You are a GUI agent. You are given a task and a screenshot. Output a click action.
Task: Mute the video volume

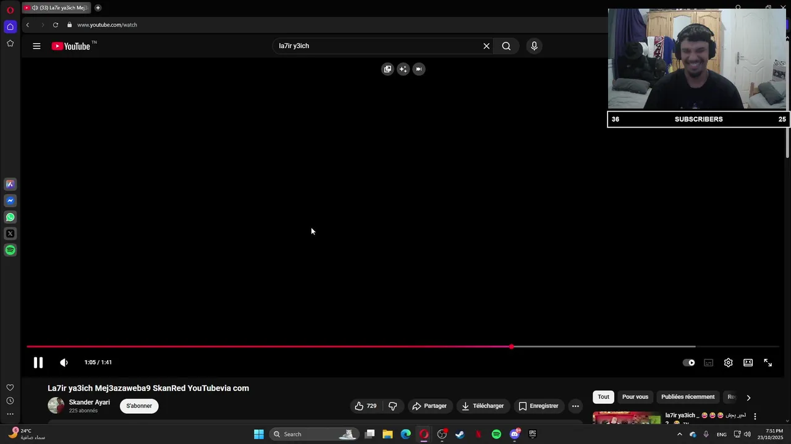(64, 363)
